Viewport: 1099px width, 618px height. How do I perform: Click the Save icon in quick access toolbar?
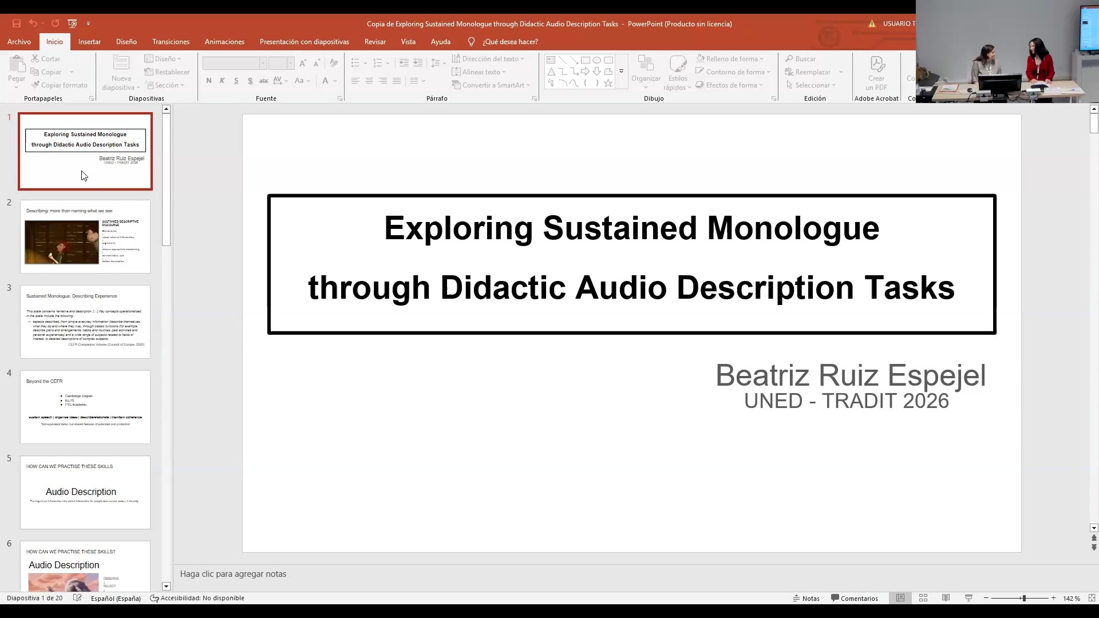[x=17, y=23]
